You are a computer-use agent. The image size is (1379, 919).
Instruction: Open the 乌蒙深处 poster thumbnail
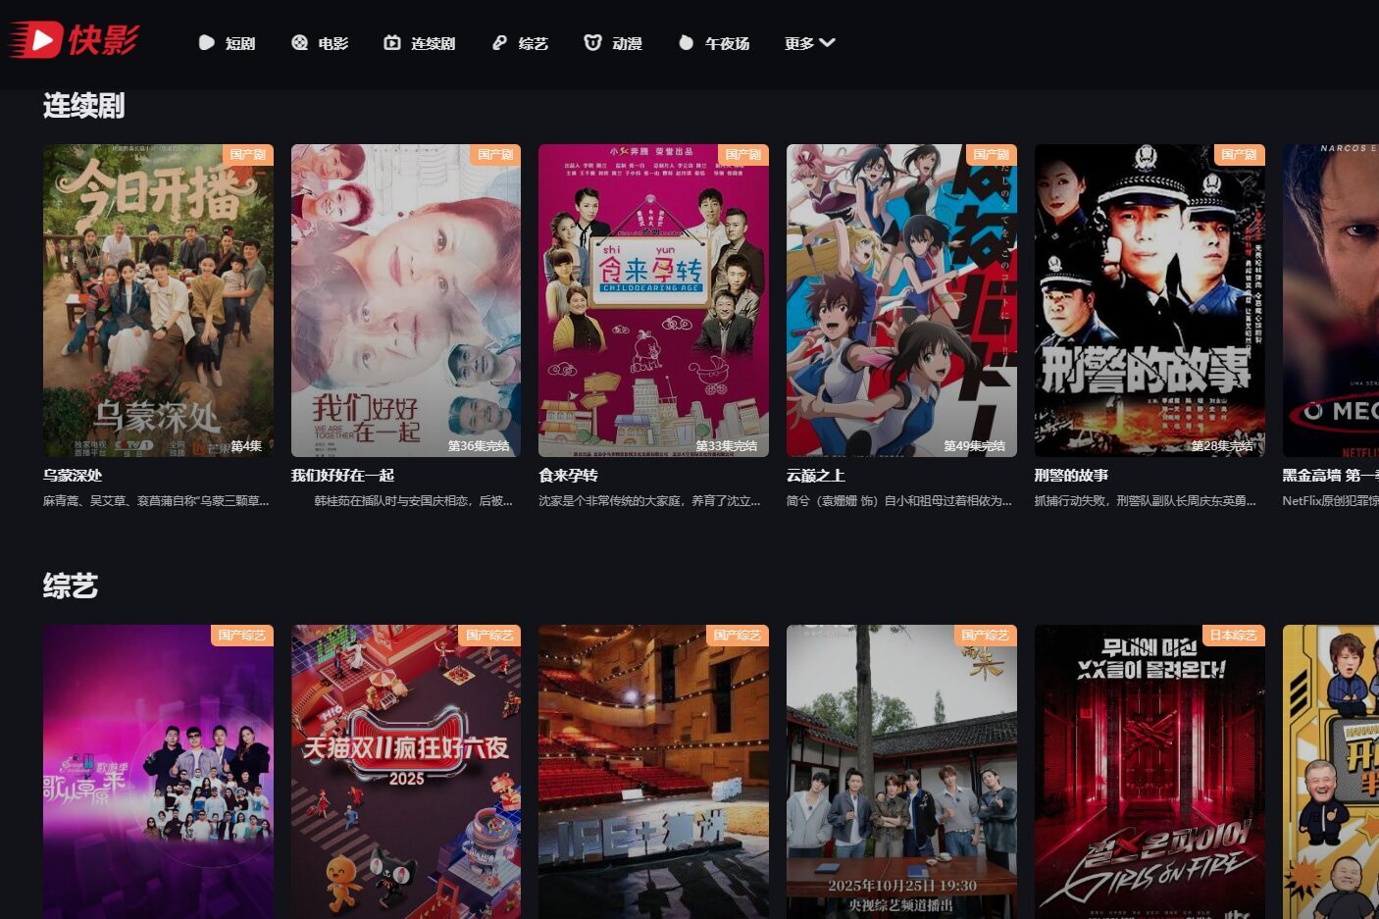(x=158, y=300)
